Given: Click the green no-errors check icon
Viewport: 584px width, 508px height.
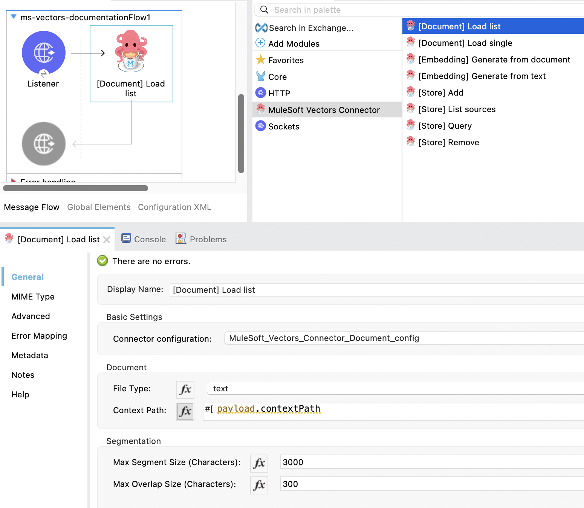Looking at the screenshot, I should (102, 261).
